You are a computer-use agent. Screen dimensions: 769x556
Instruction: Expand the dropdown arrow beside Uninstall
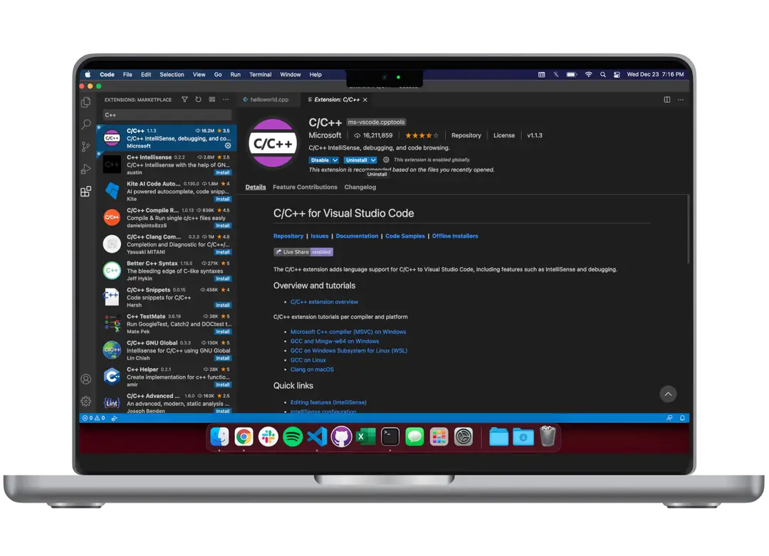(373, 160)
